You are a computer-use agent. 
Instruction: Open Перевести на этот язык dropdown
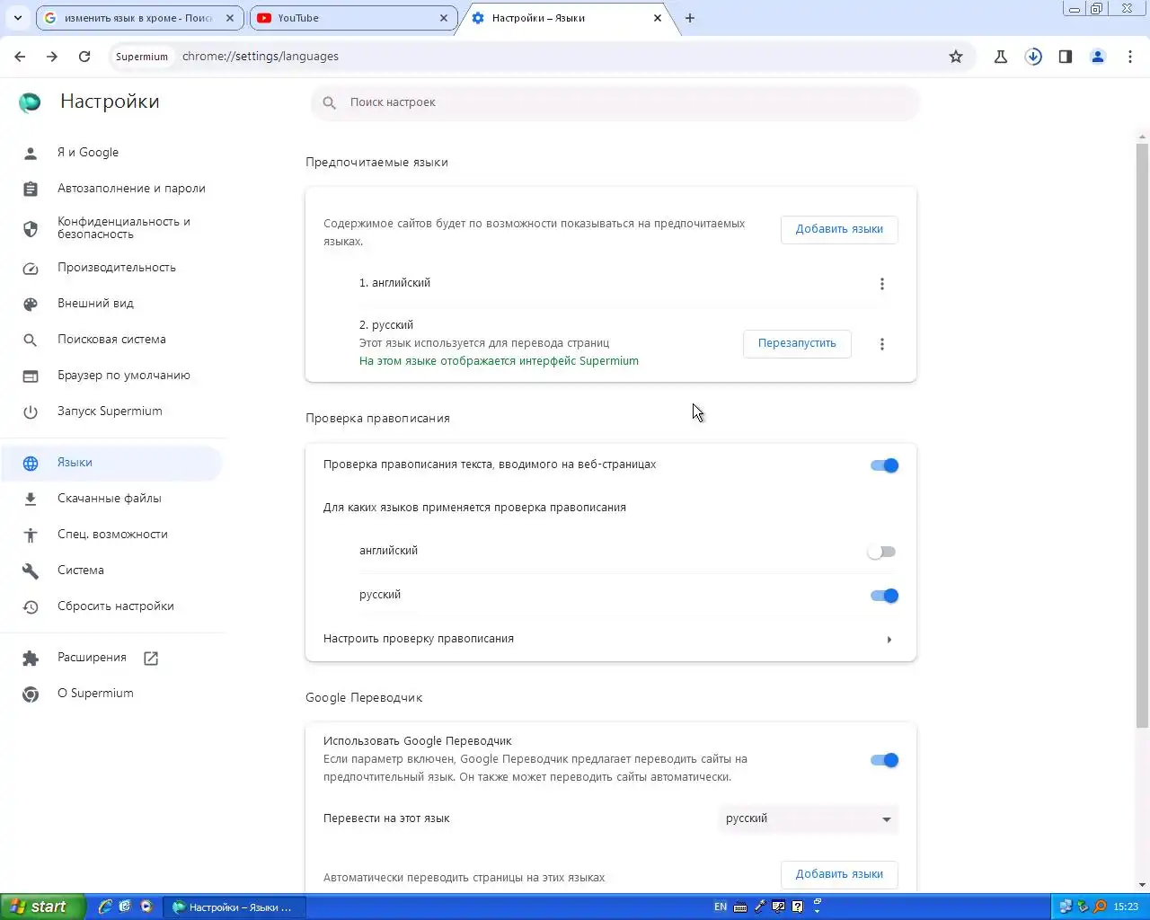[x=808, y=818]
